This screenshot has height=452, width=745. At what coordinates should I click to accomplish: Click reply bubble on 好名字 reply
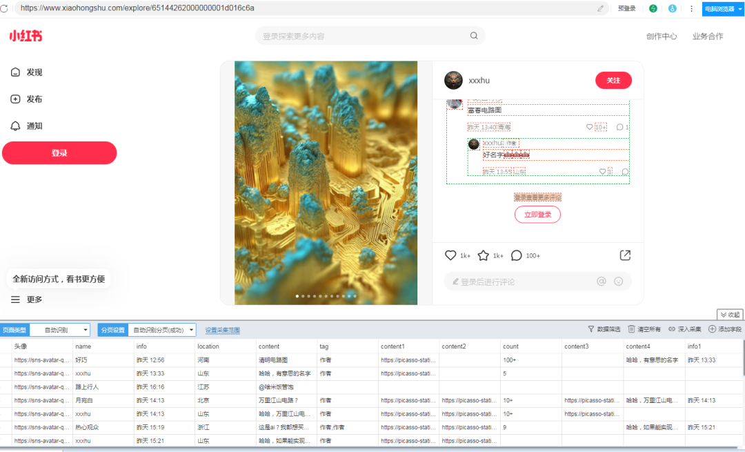coord(625,172)
